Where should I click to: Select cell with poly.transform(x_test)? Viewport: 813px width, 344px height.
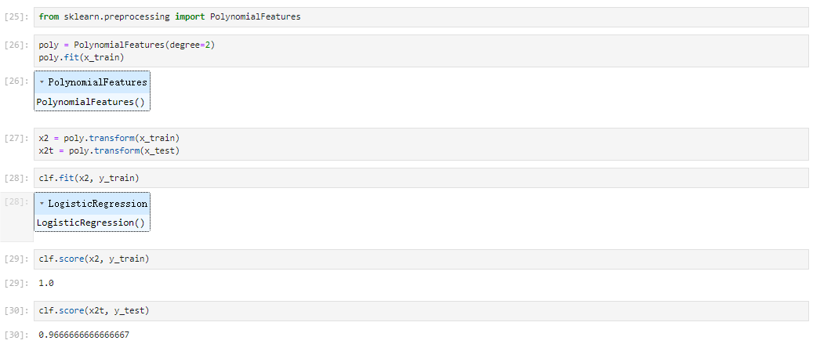pyautogui.click(x=421, y=144)
